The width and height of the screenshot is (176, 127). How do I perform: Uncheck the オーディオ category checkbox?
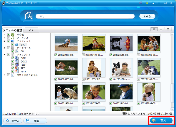point(9,38)
